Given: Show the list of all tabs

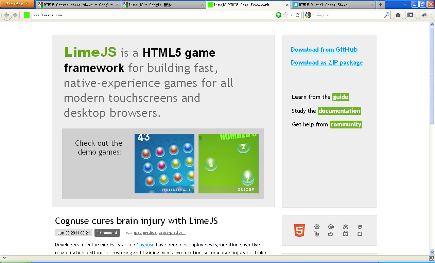Looking at the screenshot, I should pos(405,5).
